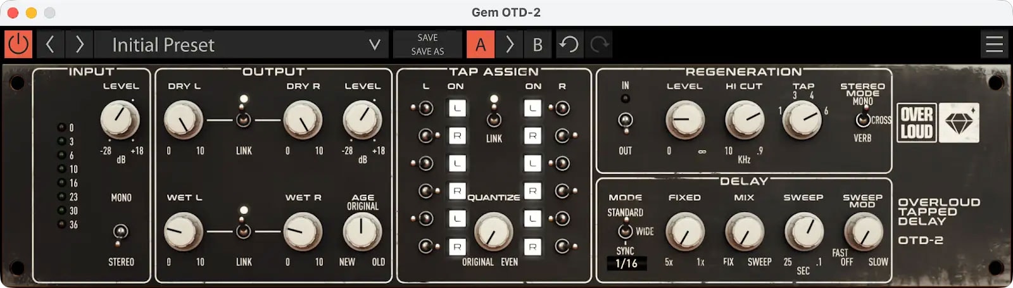Switch the Stereo Mode selector
Viewport: 1013px width, 288px height.
[x=862, y=120]
